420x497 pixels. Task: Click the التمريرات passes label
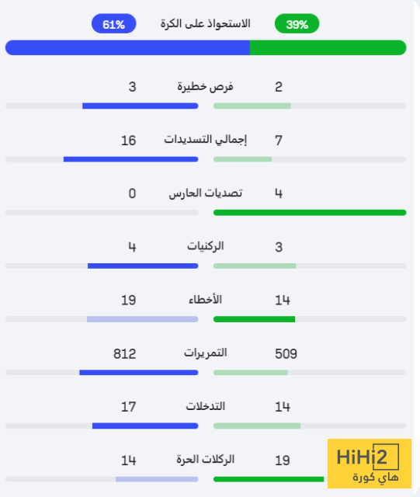(206, 353)
